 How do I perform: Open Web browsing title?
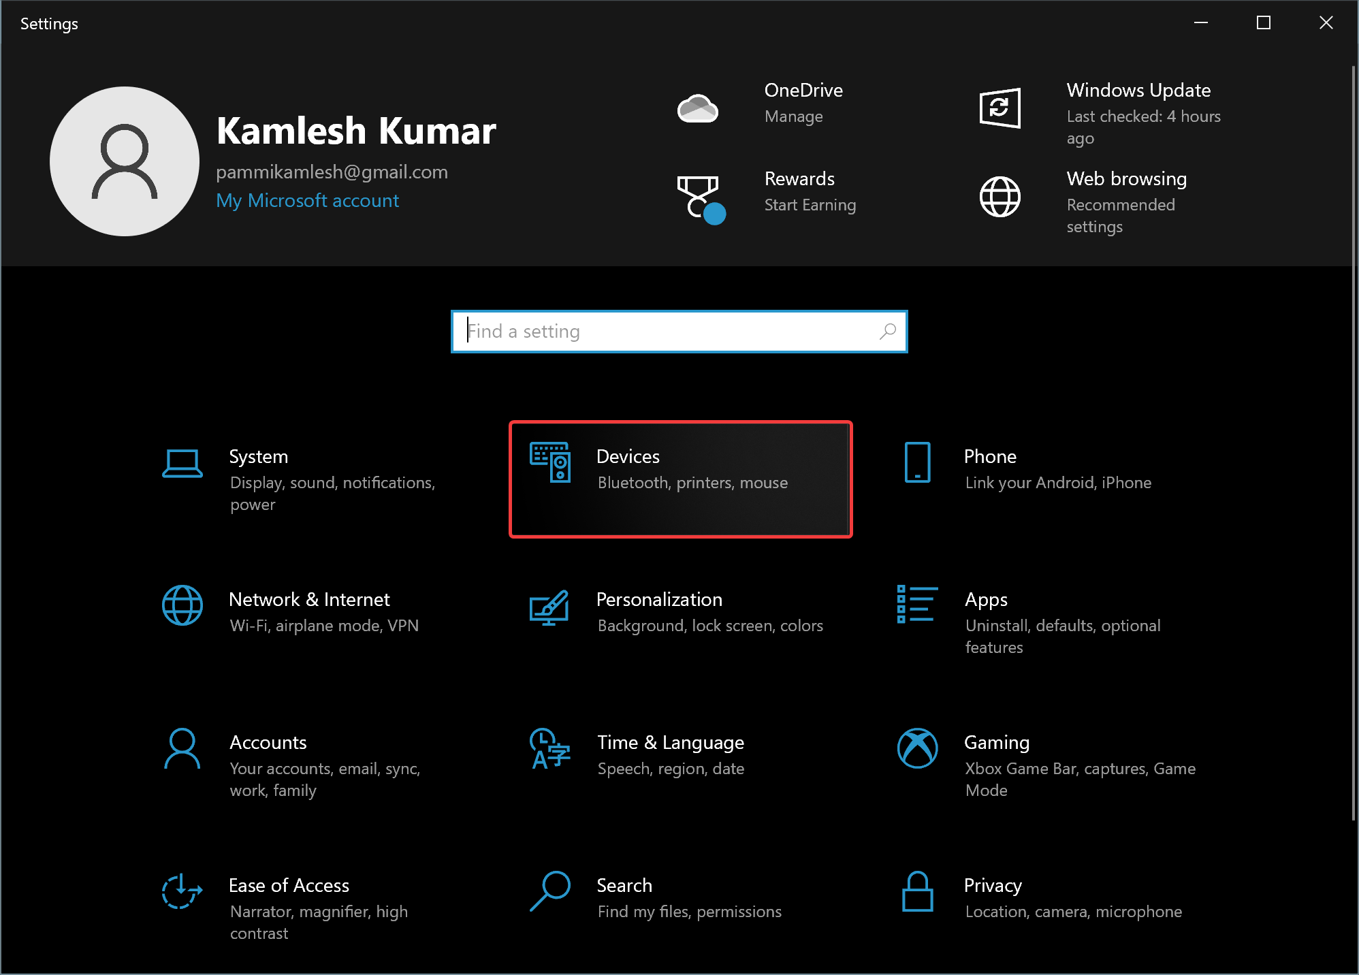1126,178
